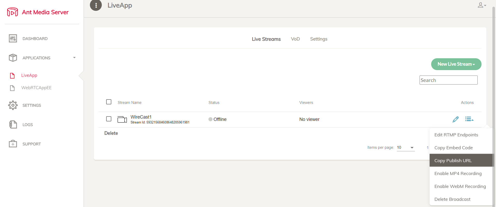Click the camera icon of WireCast1

click(122, 119)
